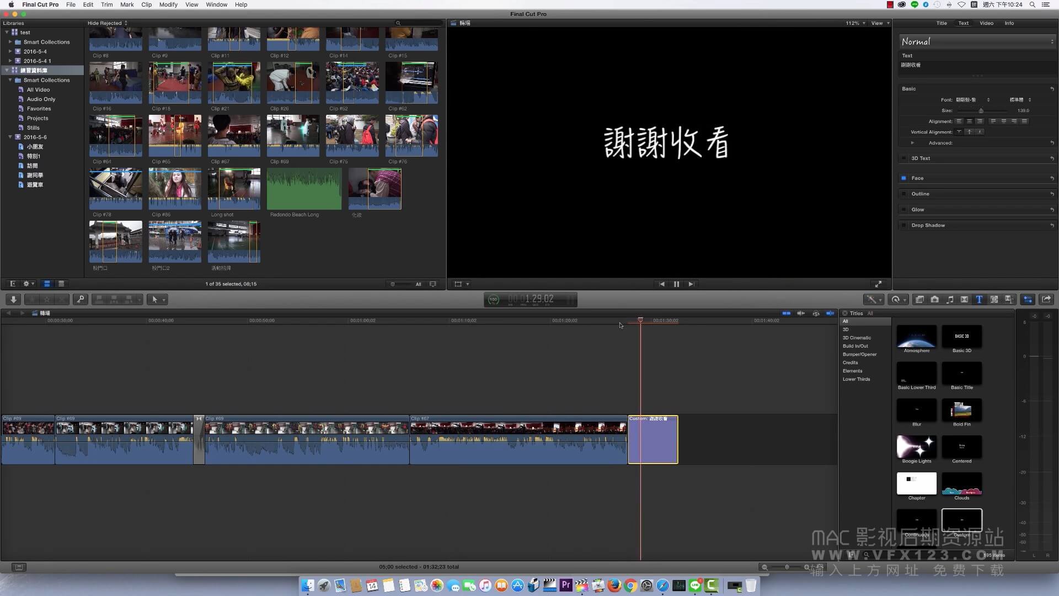Open the Hide Rejected filter menu
Image resolution: width=1059 pixels, height=596 pixels.
(x=108, y=23)
